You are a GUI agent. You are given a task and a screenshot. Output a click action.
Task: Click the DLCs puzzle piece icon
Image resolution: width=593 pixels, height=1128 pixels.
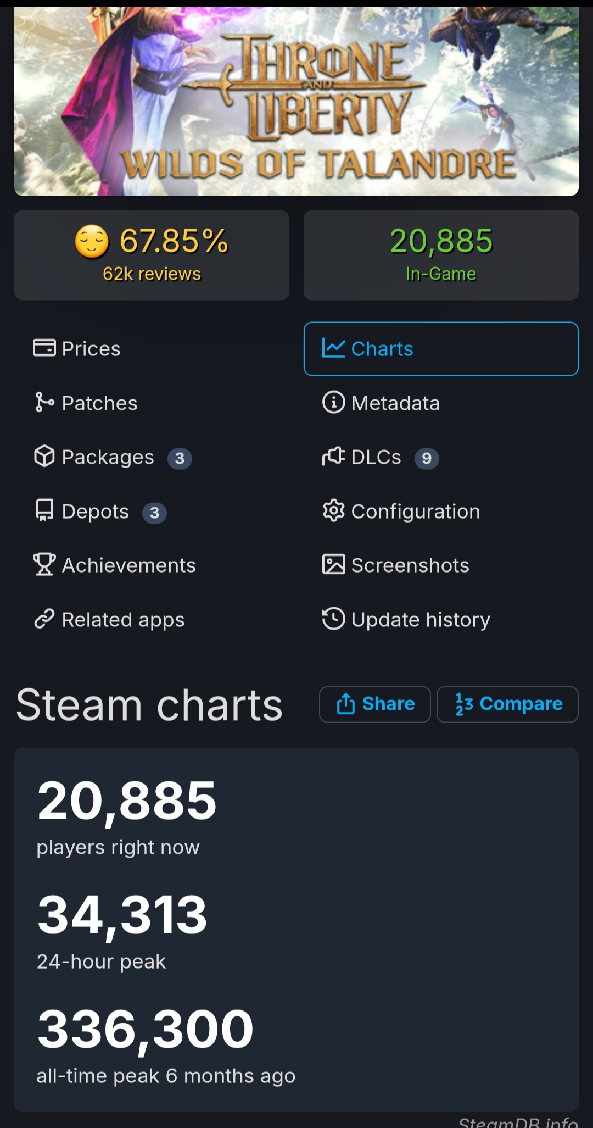tap(333, 457)
